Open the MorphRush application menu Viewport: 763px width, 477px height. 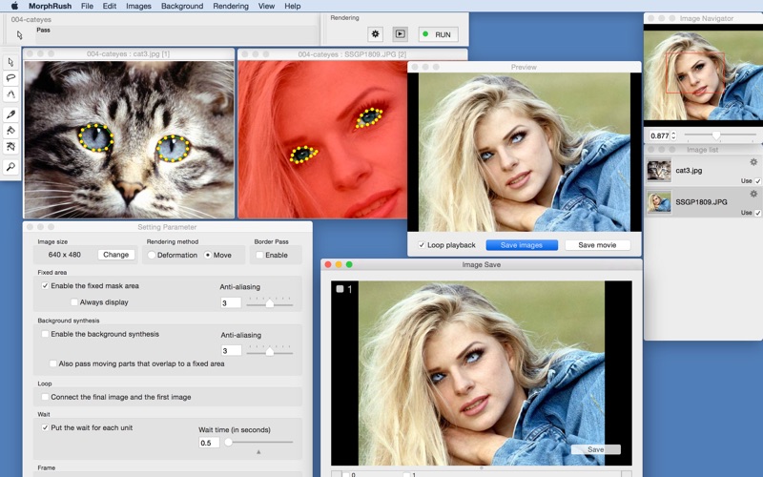click(x=51, y=6)
